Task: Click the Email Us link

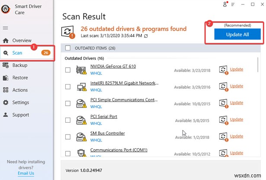Action: pos(26,173)
